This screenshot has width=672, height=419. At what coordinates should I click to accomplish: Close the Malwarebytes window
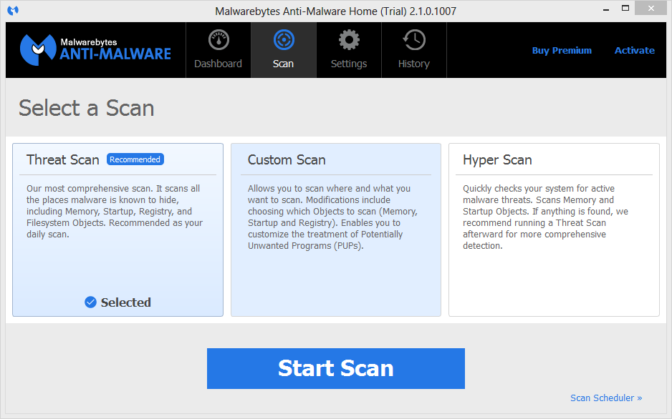[x=651, y=8]
